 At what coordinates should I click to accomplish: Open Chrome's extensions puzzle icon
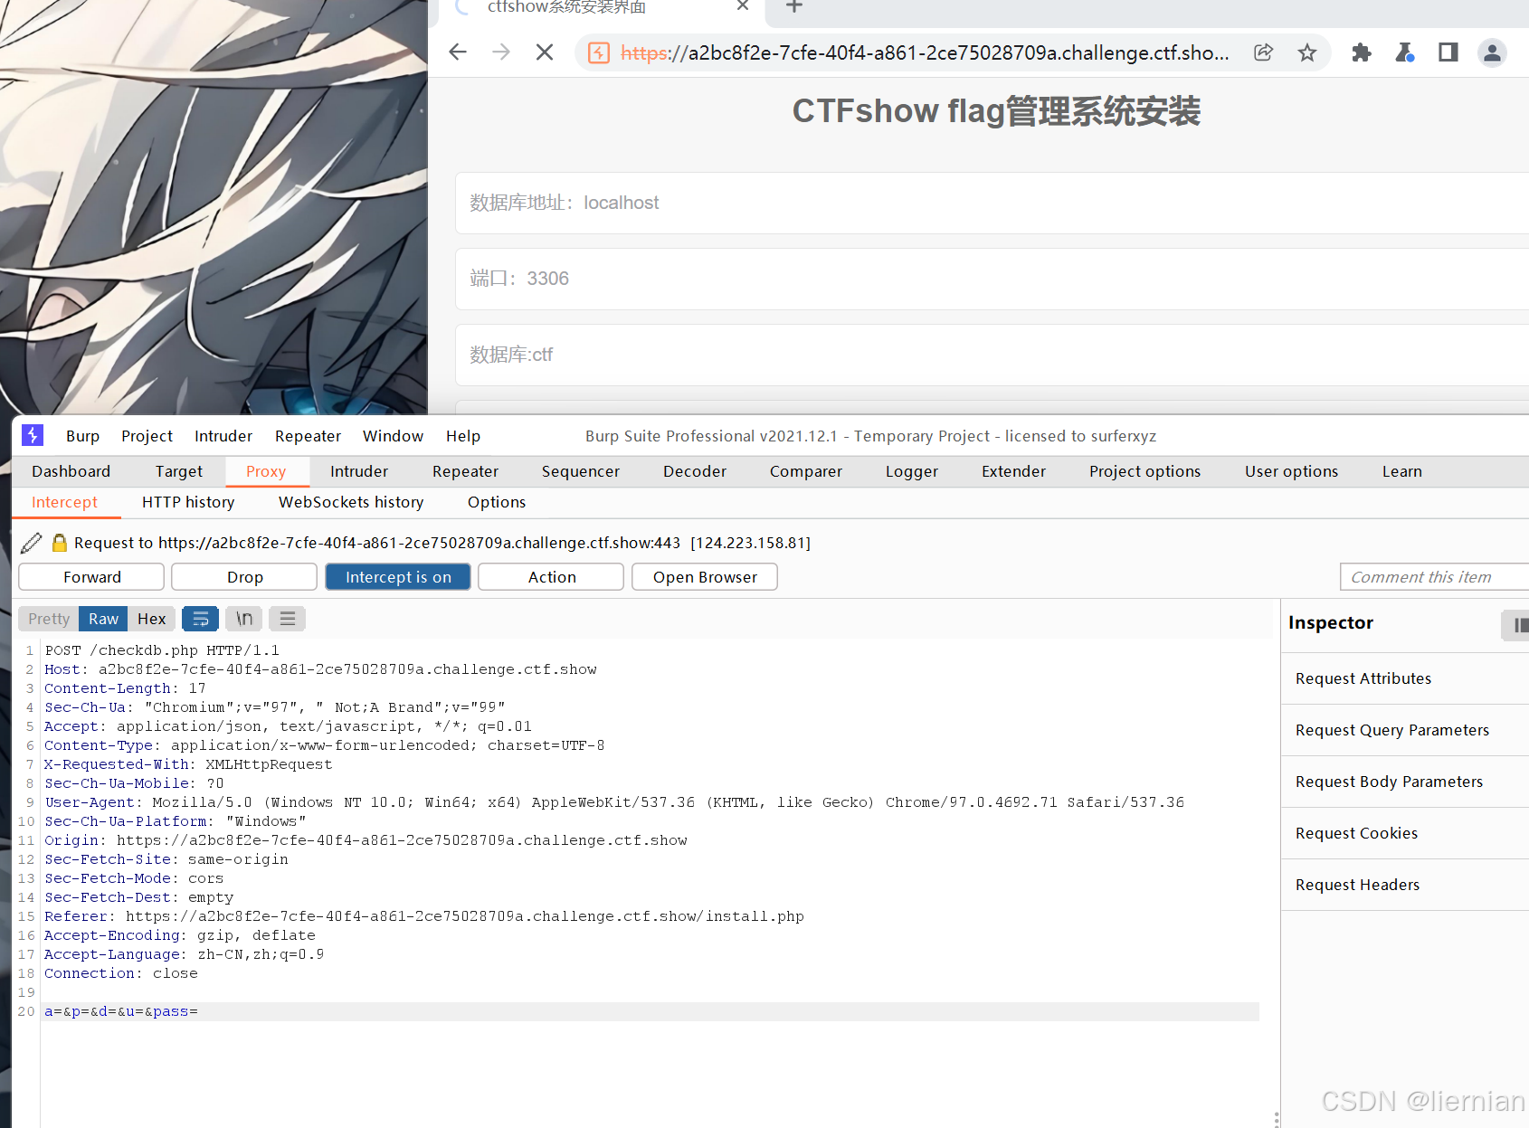[1361, 52]
